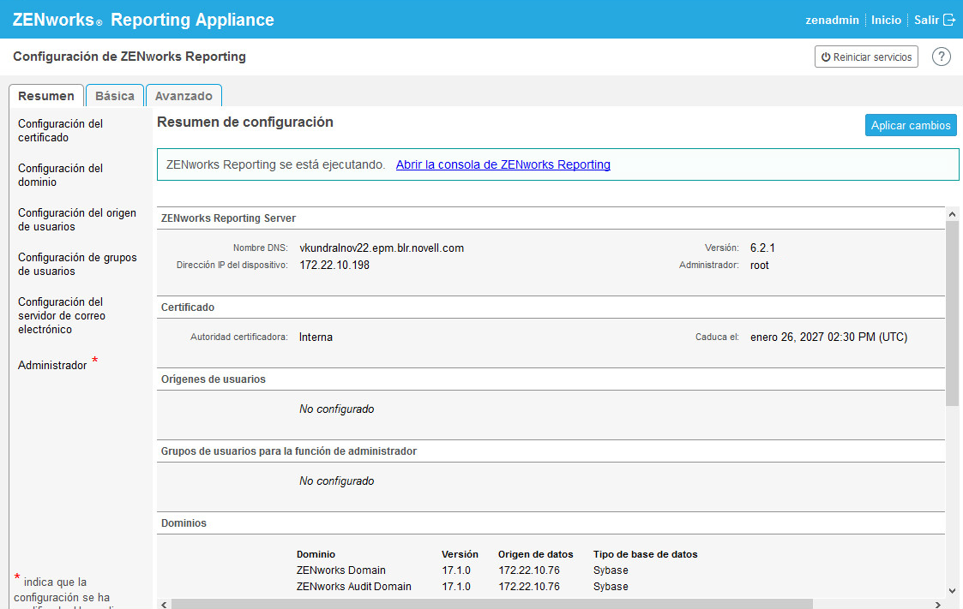The width and height of the screenshot is (963, 609).
Task: Click the zenadmin username in header
Action: 832,20
